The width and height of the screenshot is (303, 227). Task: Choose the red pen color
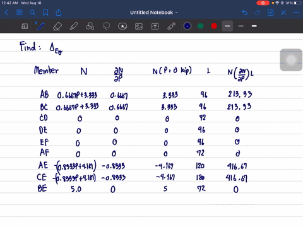coord(214,26)
